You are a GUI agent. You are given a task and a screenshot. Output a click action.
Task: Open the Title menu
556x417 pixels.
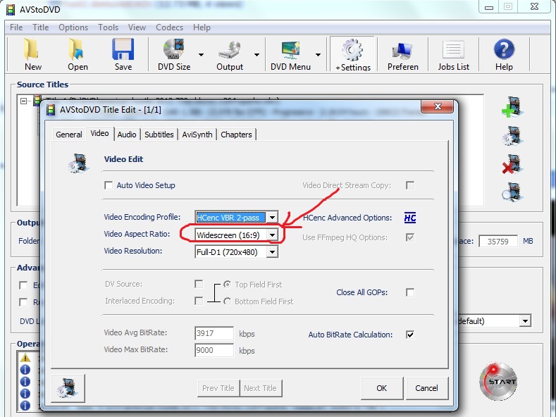point(40,27)
